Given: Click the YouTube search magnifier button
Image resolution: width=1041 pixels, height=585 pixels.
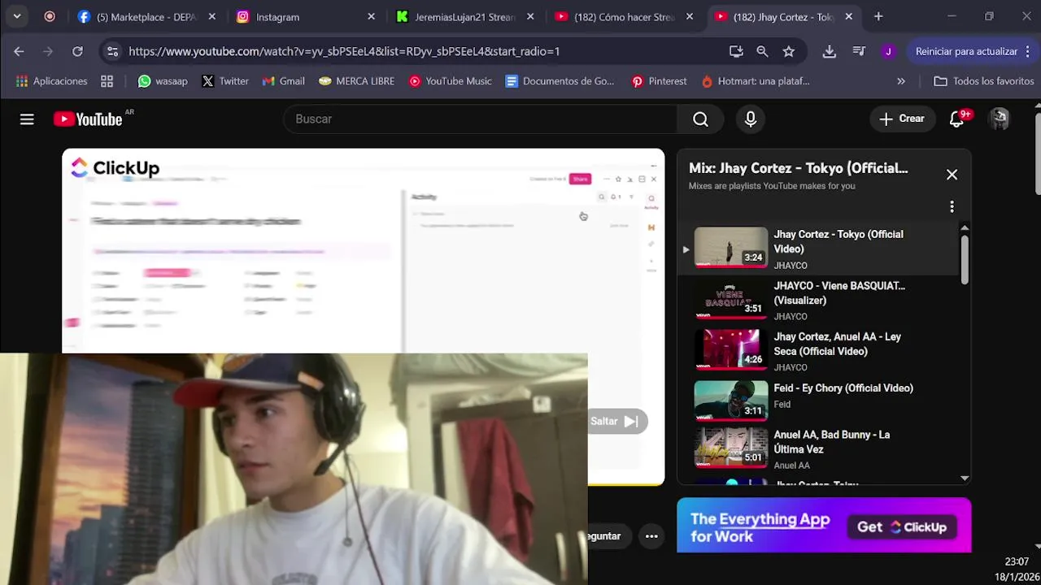Looking at the screenshot, I should tap(700, 119).
